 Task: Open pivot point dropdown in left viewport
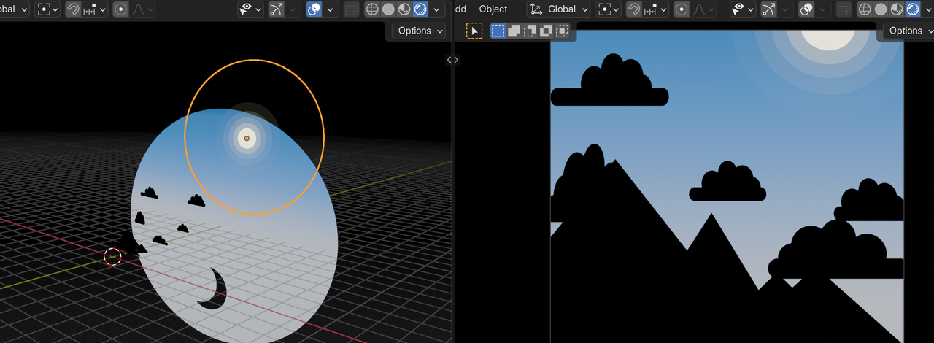click(48, 9)
